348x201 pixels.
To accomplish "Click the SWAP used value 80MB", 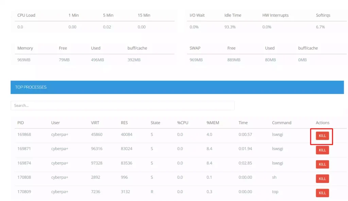I will point(270,60).
